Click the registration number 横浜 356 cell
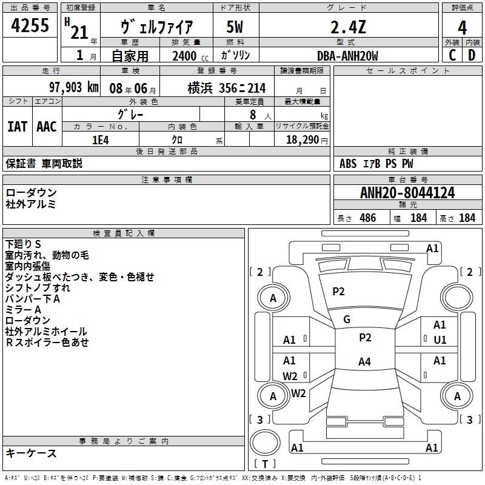The height and width of the screenshot is (485, 485). pyautogui.click(x=217, y=88)
